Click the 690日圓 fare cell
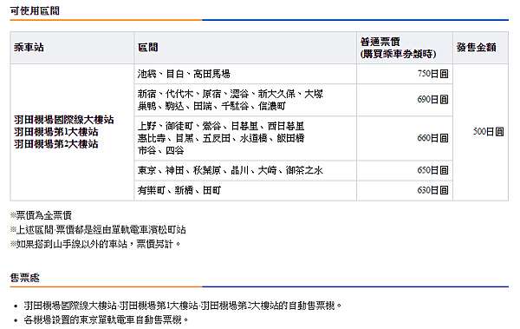Viewport: 520px width, 329px height. (x=405, y=100)
